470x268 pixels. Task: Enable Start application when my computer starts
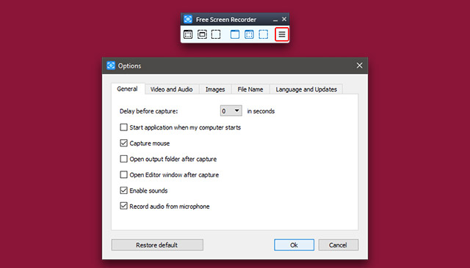pos(123,127)
